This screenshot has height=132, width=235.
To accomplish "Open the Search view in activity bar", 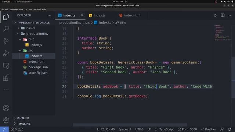I will 6,29.
